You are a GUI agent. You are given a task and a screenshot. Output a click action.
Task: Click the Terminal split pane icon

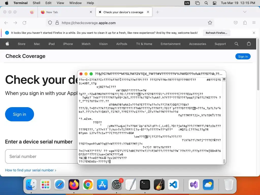[224, 79]
